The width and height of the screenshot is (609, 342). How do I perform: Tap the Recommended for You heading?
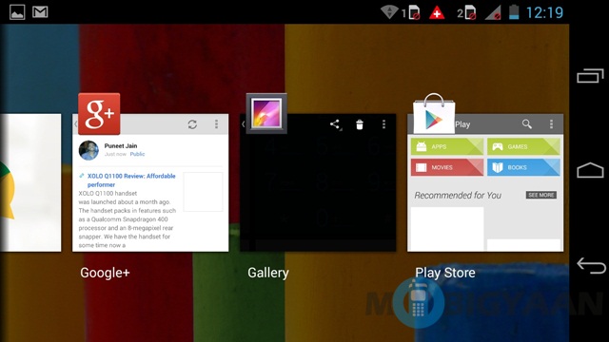458,195
